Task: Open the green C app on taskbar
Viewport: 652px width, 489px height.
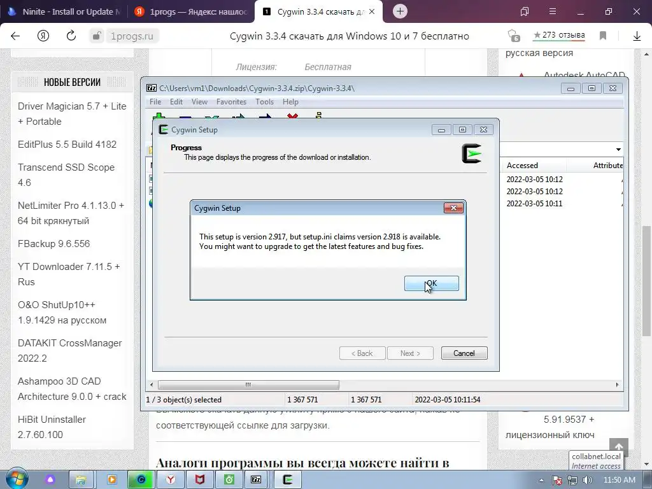Action: click(x=141, y=480)
